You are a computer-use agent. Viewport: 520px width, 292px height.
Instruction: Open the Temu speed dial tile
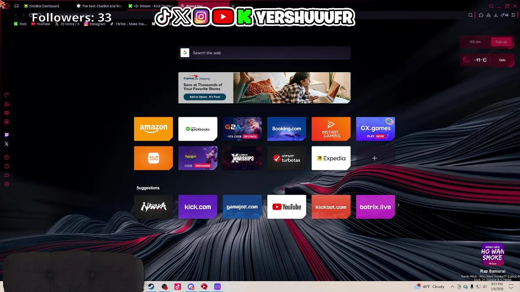pyautogui.click(x=153, y=158)
